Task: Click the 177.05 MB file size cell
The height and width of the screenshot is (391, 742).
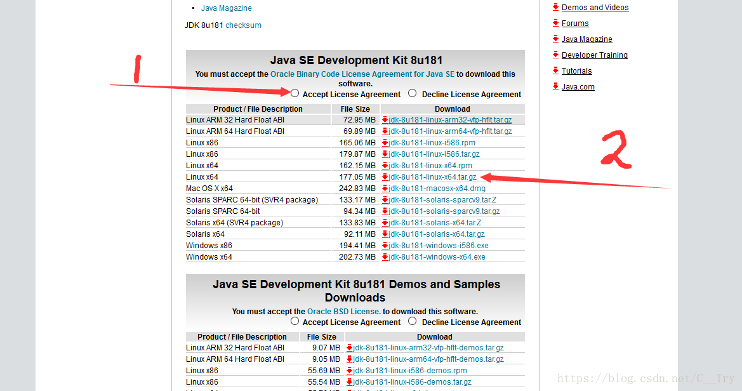Action: [355, 177]
